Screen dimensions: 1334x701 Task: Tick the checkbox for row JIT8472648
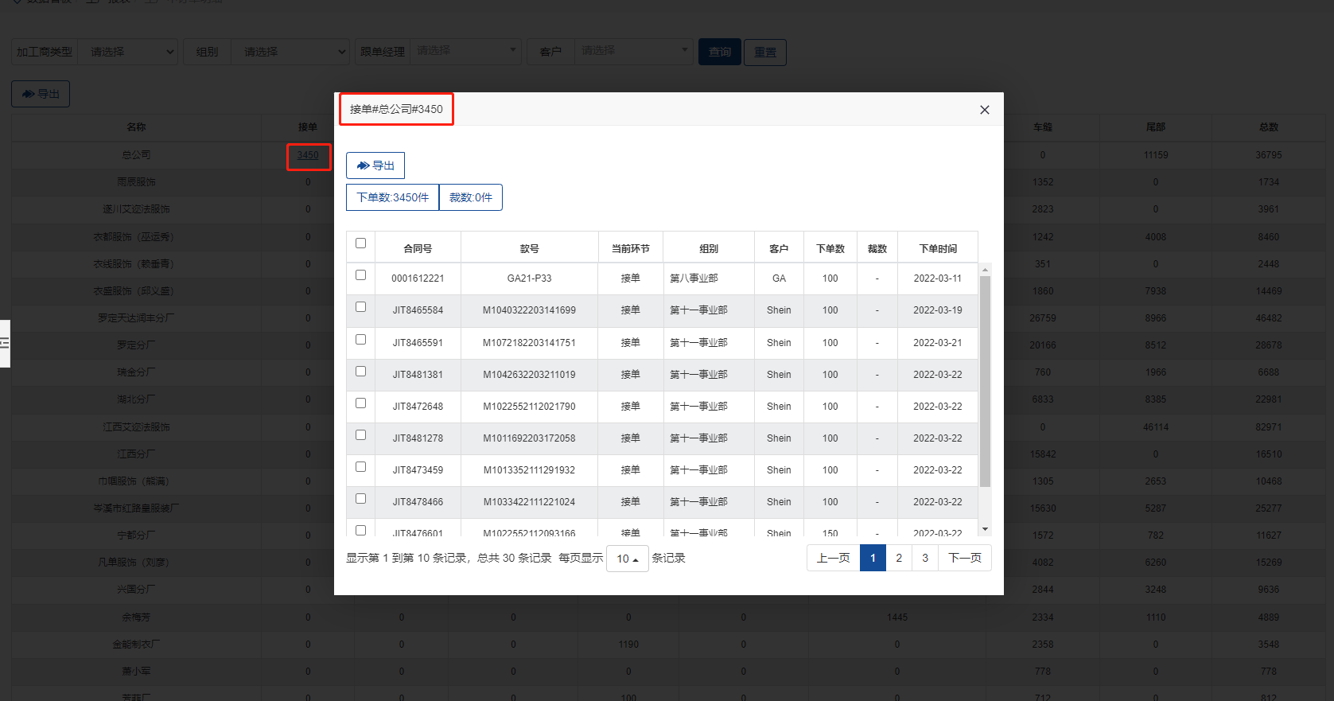[x=360, y=403]
